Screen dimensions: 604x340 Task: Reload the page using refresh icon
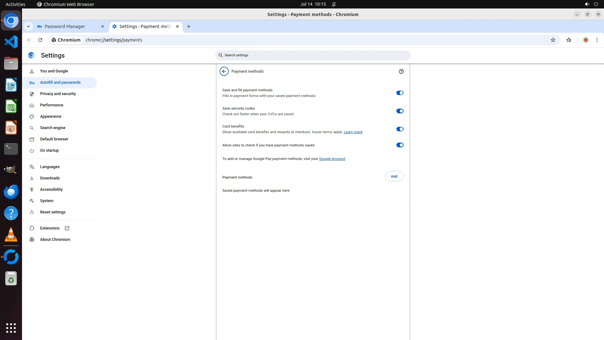click(x=40, y=40)
